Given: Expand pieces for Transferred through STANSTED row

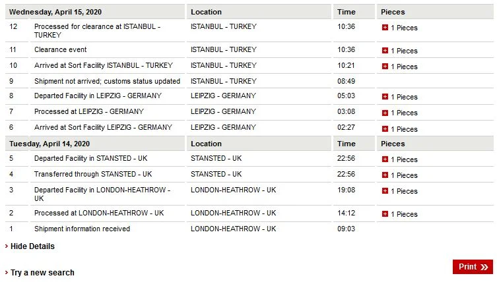Looking at the screenshot, I should [x=385, y=175].
